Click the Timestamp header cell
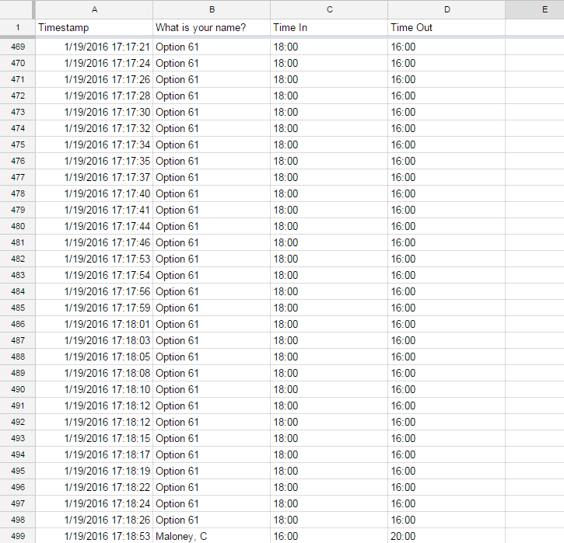 pos(94,28)
